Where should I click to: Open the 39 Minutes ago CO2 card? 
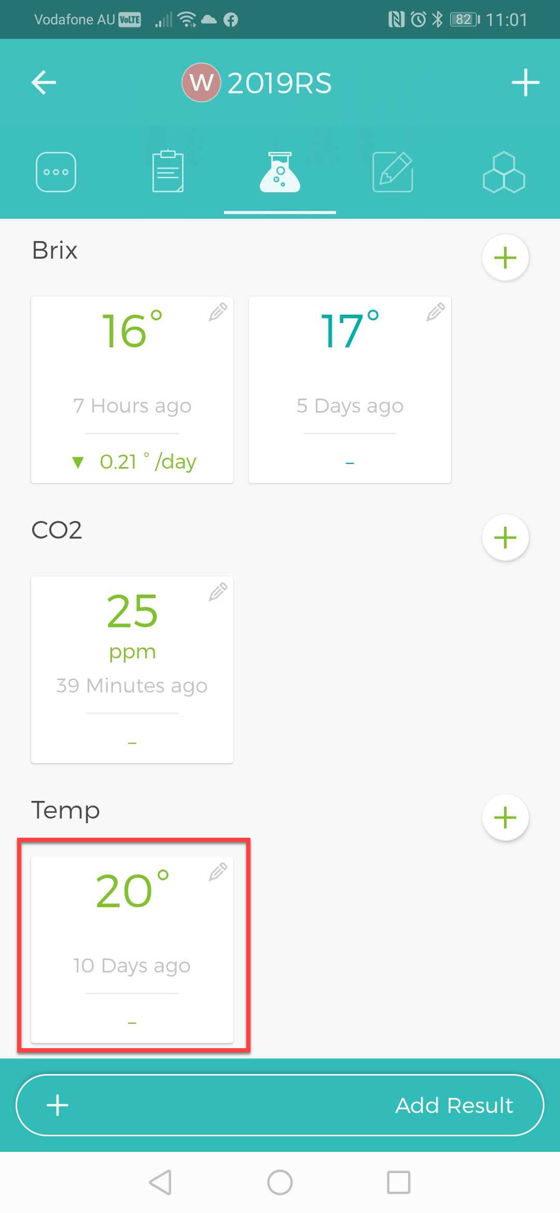click(x=132, y=670)
